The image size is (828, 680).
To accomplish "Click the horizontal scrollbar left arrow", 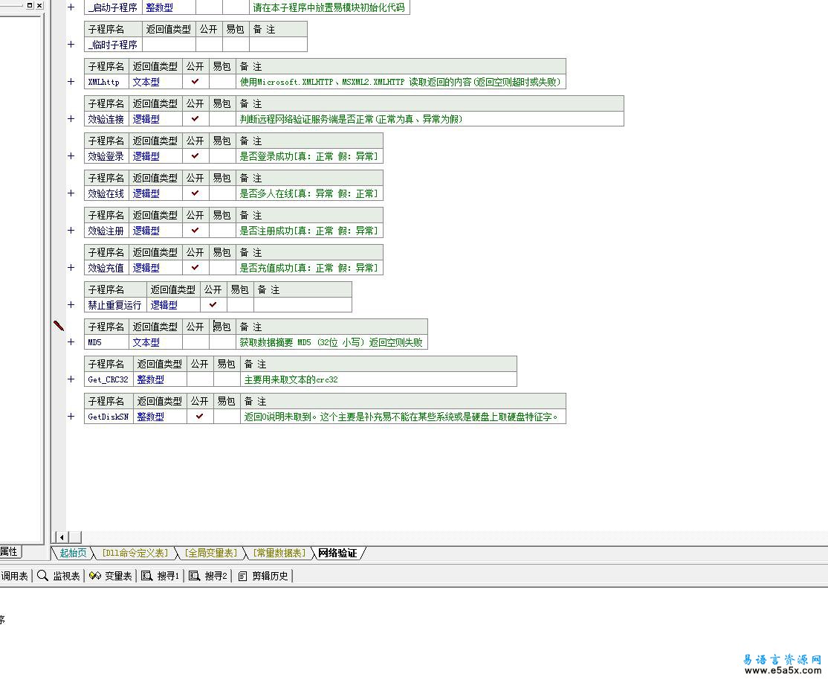I will tap(61, 537).
